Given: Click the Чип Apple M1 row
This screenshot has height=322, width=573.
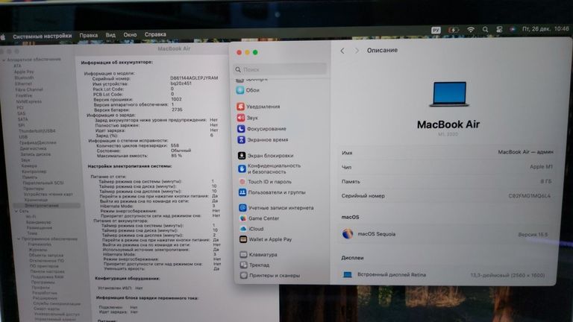Looking at the screenshot, I should coord(447,167).
